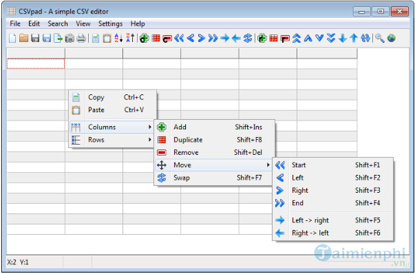Click the single up chevron toolbar icon
The image size is (415, 274).
click(x=308, y=38)
